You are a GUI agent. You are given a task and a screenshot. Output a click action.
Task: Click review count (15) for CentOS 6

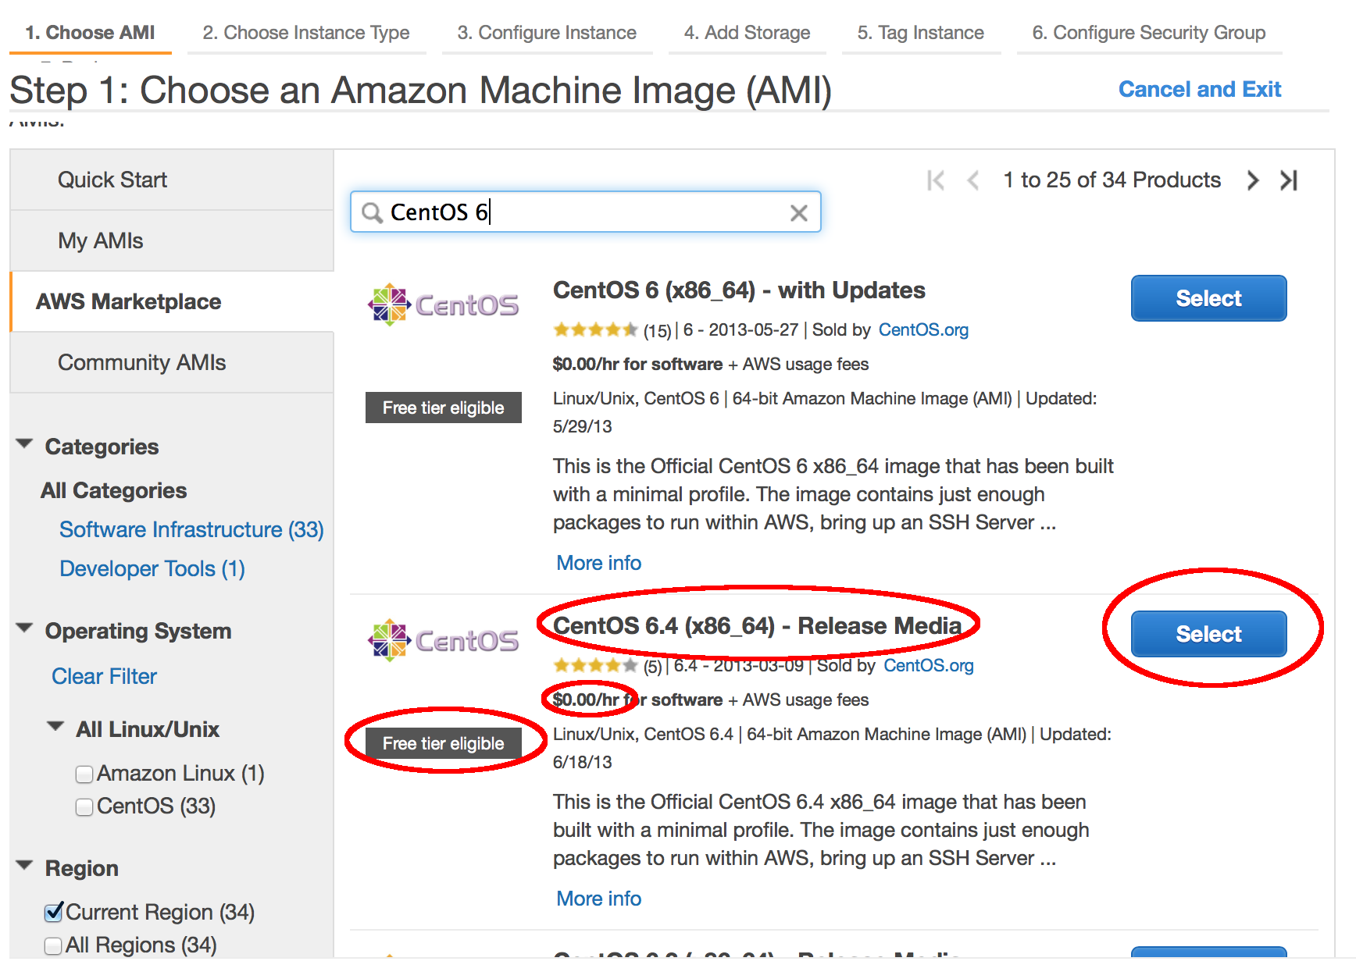pos(657,331)
